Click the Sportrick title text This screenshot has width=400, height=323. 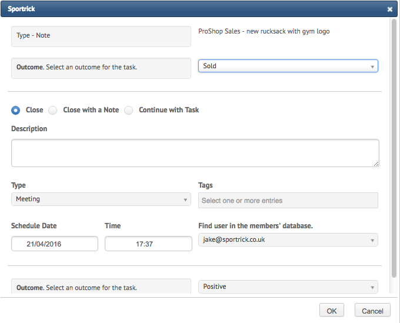pos(21,9)
